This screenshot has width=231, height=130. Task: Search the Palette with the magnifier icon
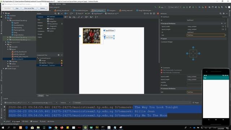[x=55, y=14]
